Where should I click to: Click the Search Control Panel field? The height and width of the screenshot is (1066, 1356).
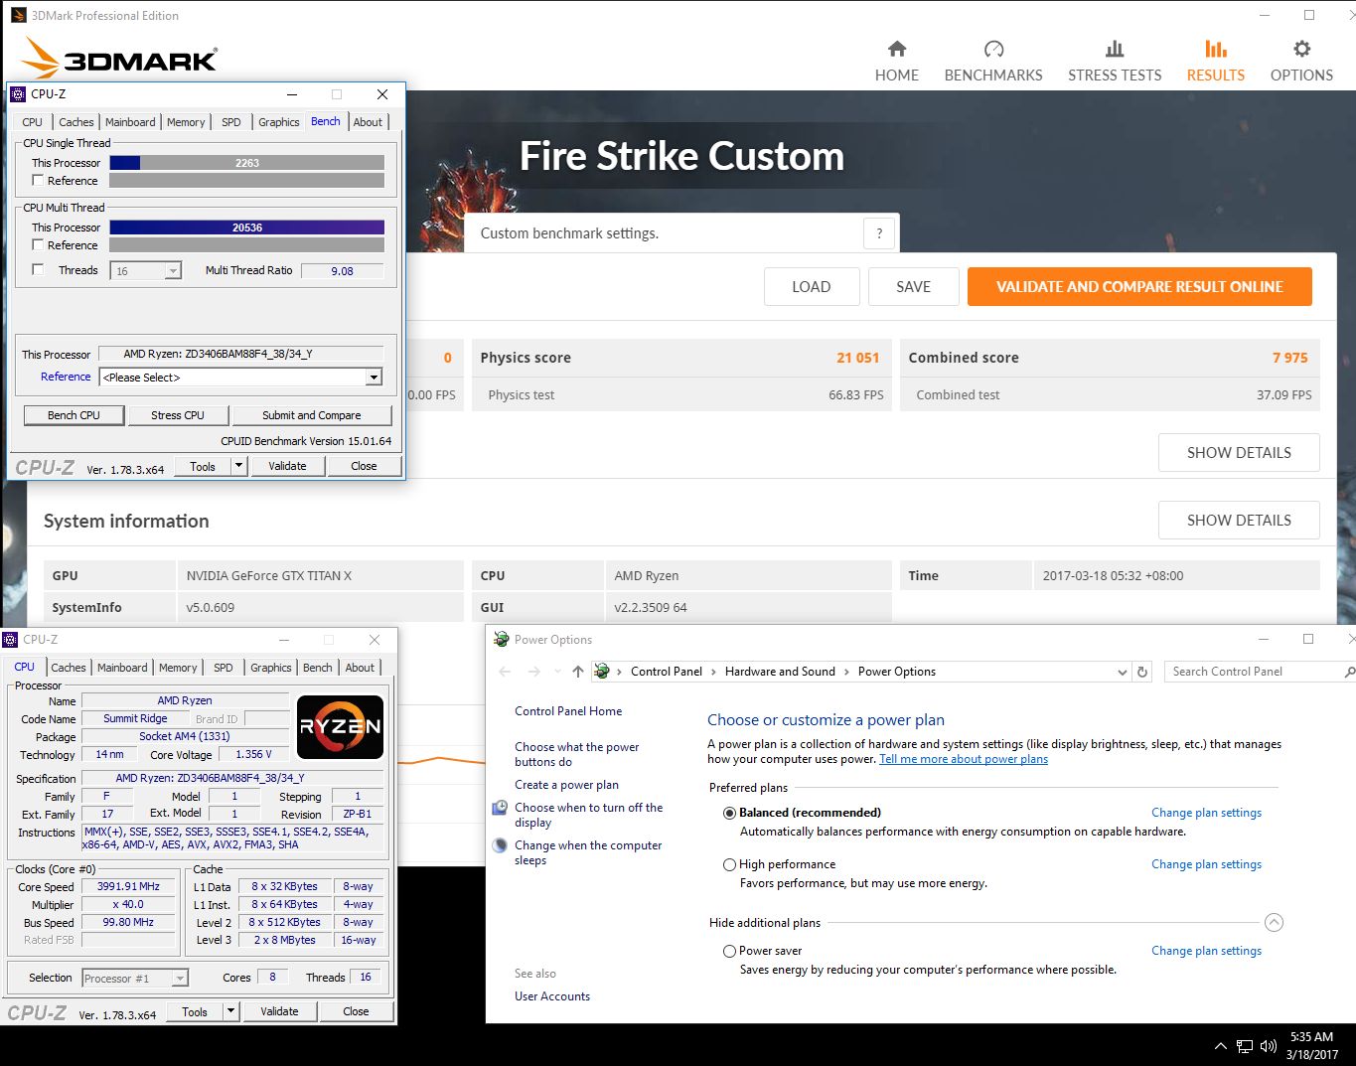point(1252,672)
